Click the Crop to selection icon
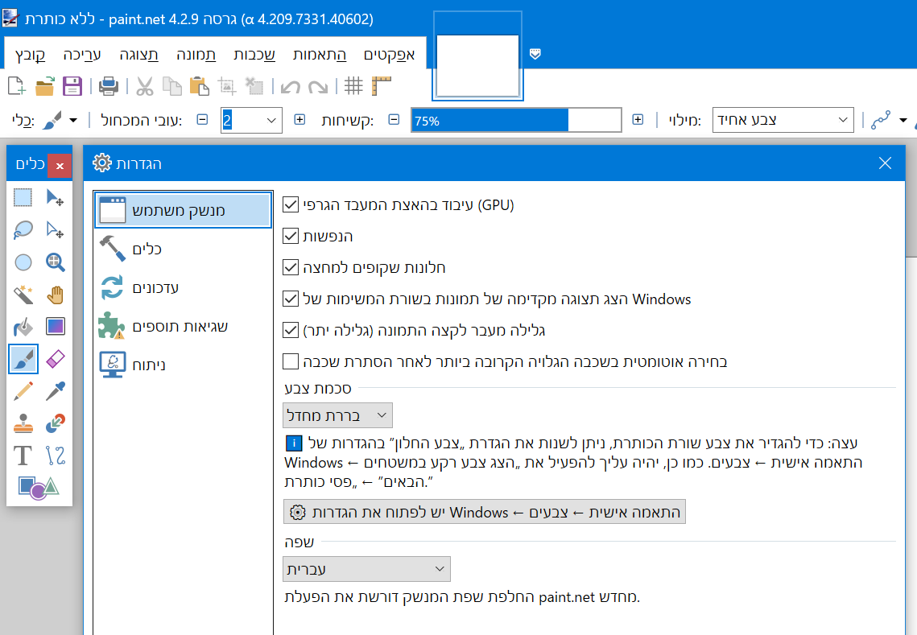Screen dimensions: 917x635 click(x=227, y=86)
